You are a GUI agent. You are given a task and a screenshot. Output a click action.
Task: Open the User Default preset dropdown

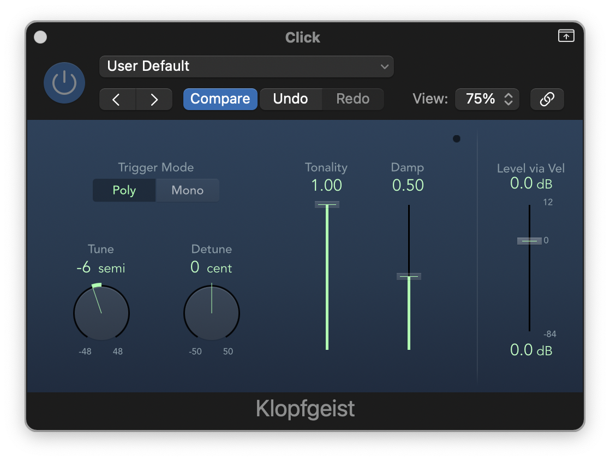tap(246, 66)
